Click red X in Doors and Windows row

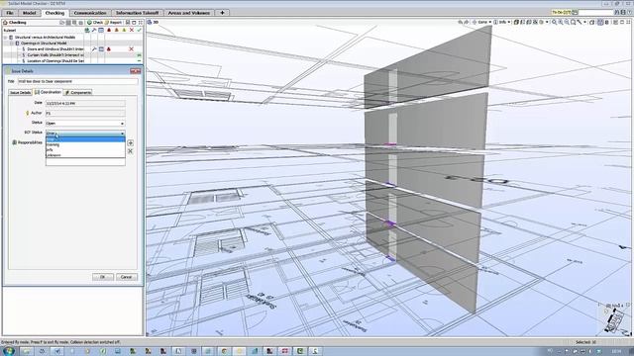coord(132,48)
